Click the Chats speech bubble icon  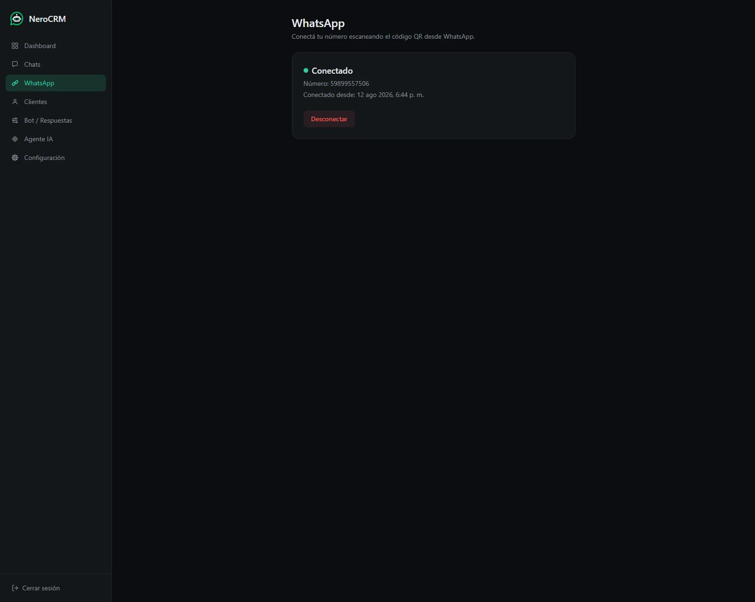click(x=15, y=64)
